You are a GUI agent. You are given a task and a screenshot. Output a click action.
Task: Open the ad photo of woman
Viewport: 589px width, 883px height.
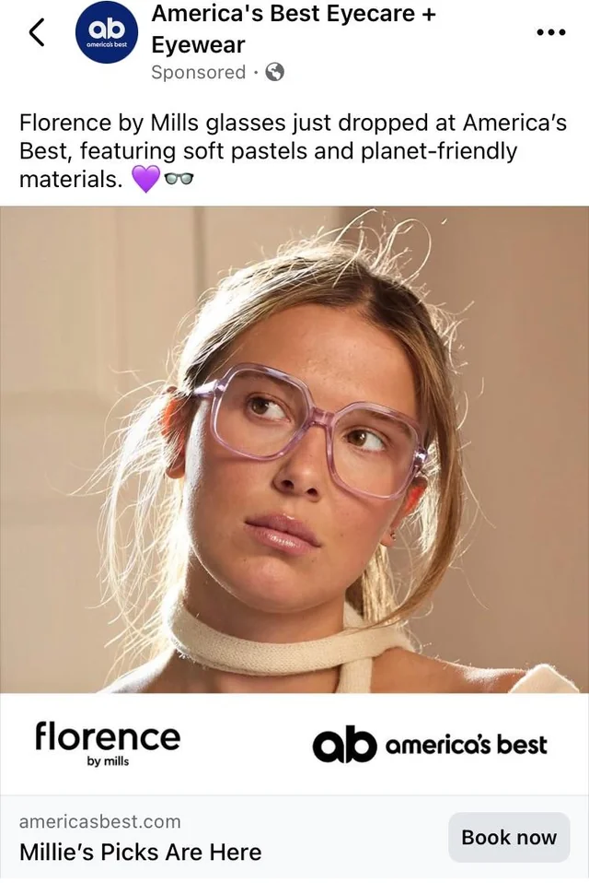click(294, 450)
